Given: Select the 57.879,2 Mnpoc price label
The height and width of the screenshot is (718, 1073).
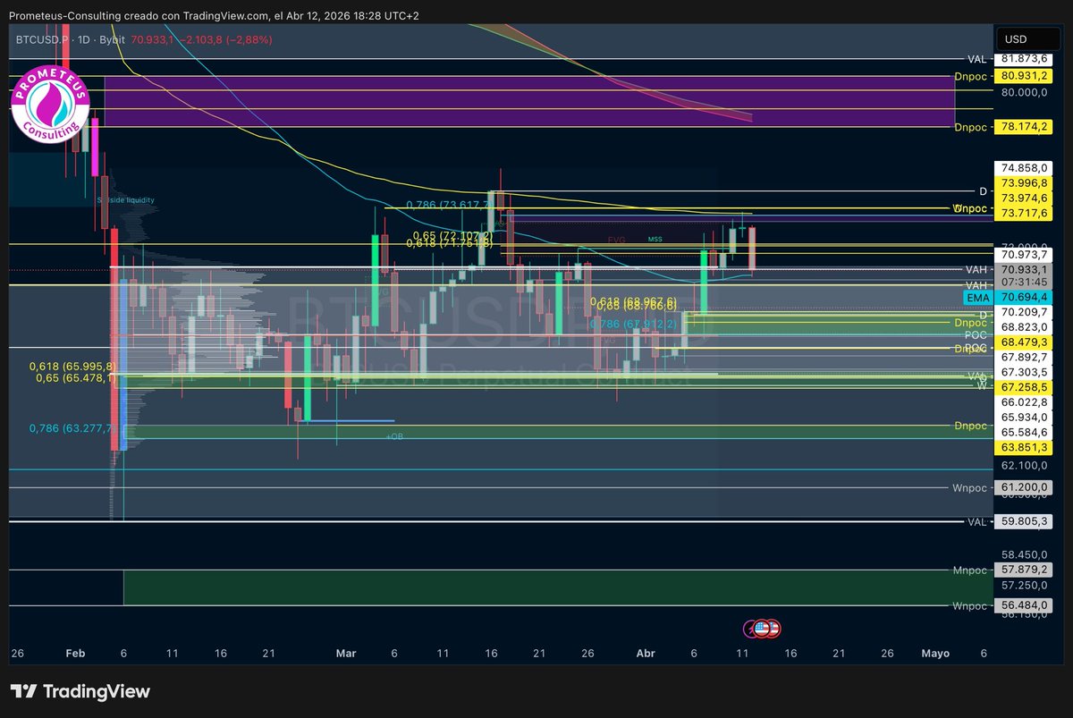Looking at the screenshot, I should click(x=1024, y=570).
